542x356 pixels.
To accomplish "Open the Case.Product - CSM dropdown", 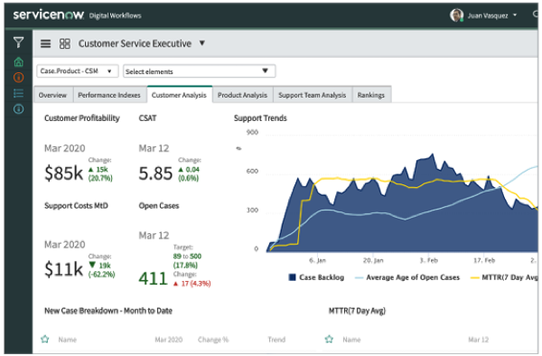I will point(78,71).
